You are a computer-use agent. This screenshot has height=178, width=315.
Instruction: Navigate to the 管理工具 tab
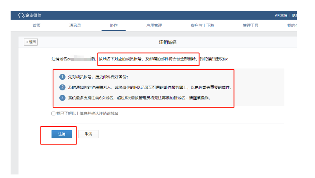(x=251, y=26)
